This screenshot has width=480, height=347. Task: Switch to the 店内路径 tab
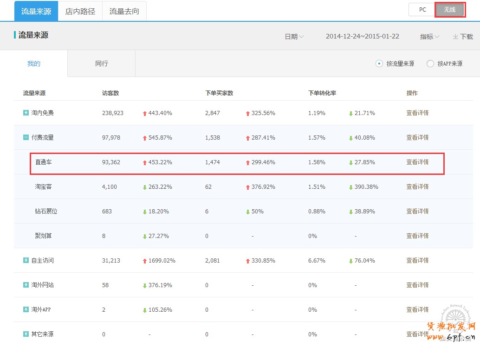(80, 11)
